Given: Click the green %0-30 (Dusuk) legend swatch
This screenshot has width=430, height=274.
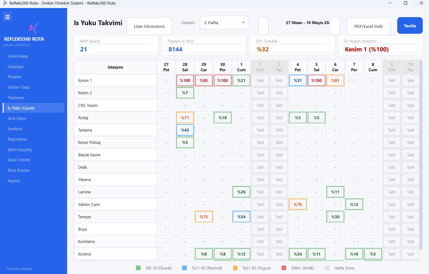Looking at the screenshot, I should pos(138,268).
